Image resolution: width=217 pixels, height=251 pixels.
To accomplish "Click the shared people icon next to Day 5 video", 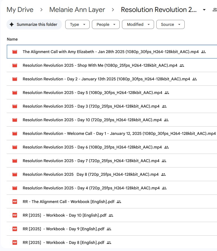I will [167, 93].
